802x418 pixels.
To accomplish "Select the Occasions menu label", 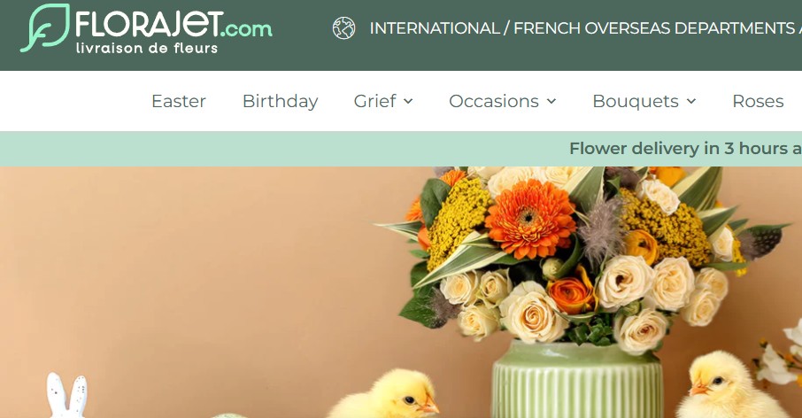I will point(494,101).
